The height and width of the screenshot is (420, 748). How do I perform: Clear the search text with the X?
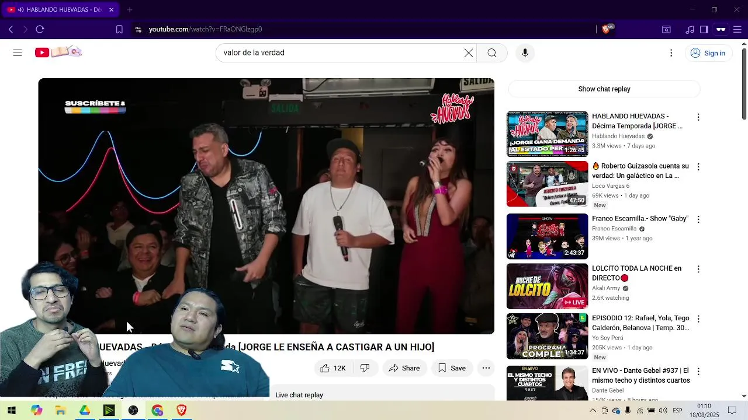coord(469,52)
